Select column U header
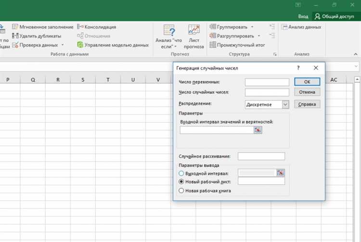The width and height of the screenshot is (361, 242). point(133,79)
